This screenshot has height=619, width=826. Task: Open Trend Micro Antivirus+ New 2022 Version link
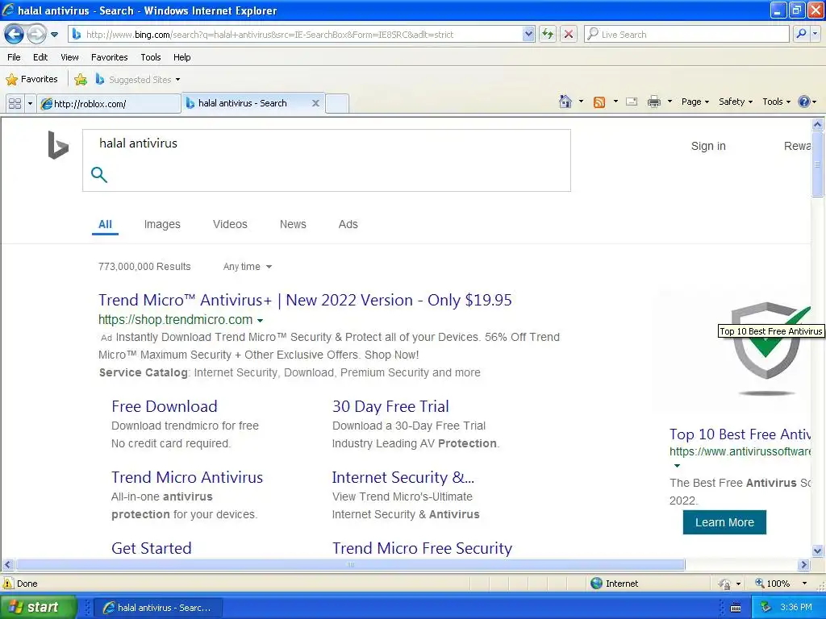[x=305, y=300]
